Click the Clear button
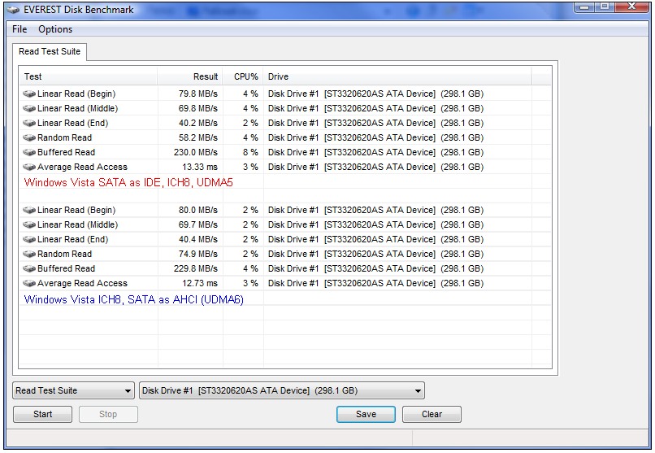 pyautogui.click(x=432, y=415)
